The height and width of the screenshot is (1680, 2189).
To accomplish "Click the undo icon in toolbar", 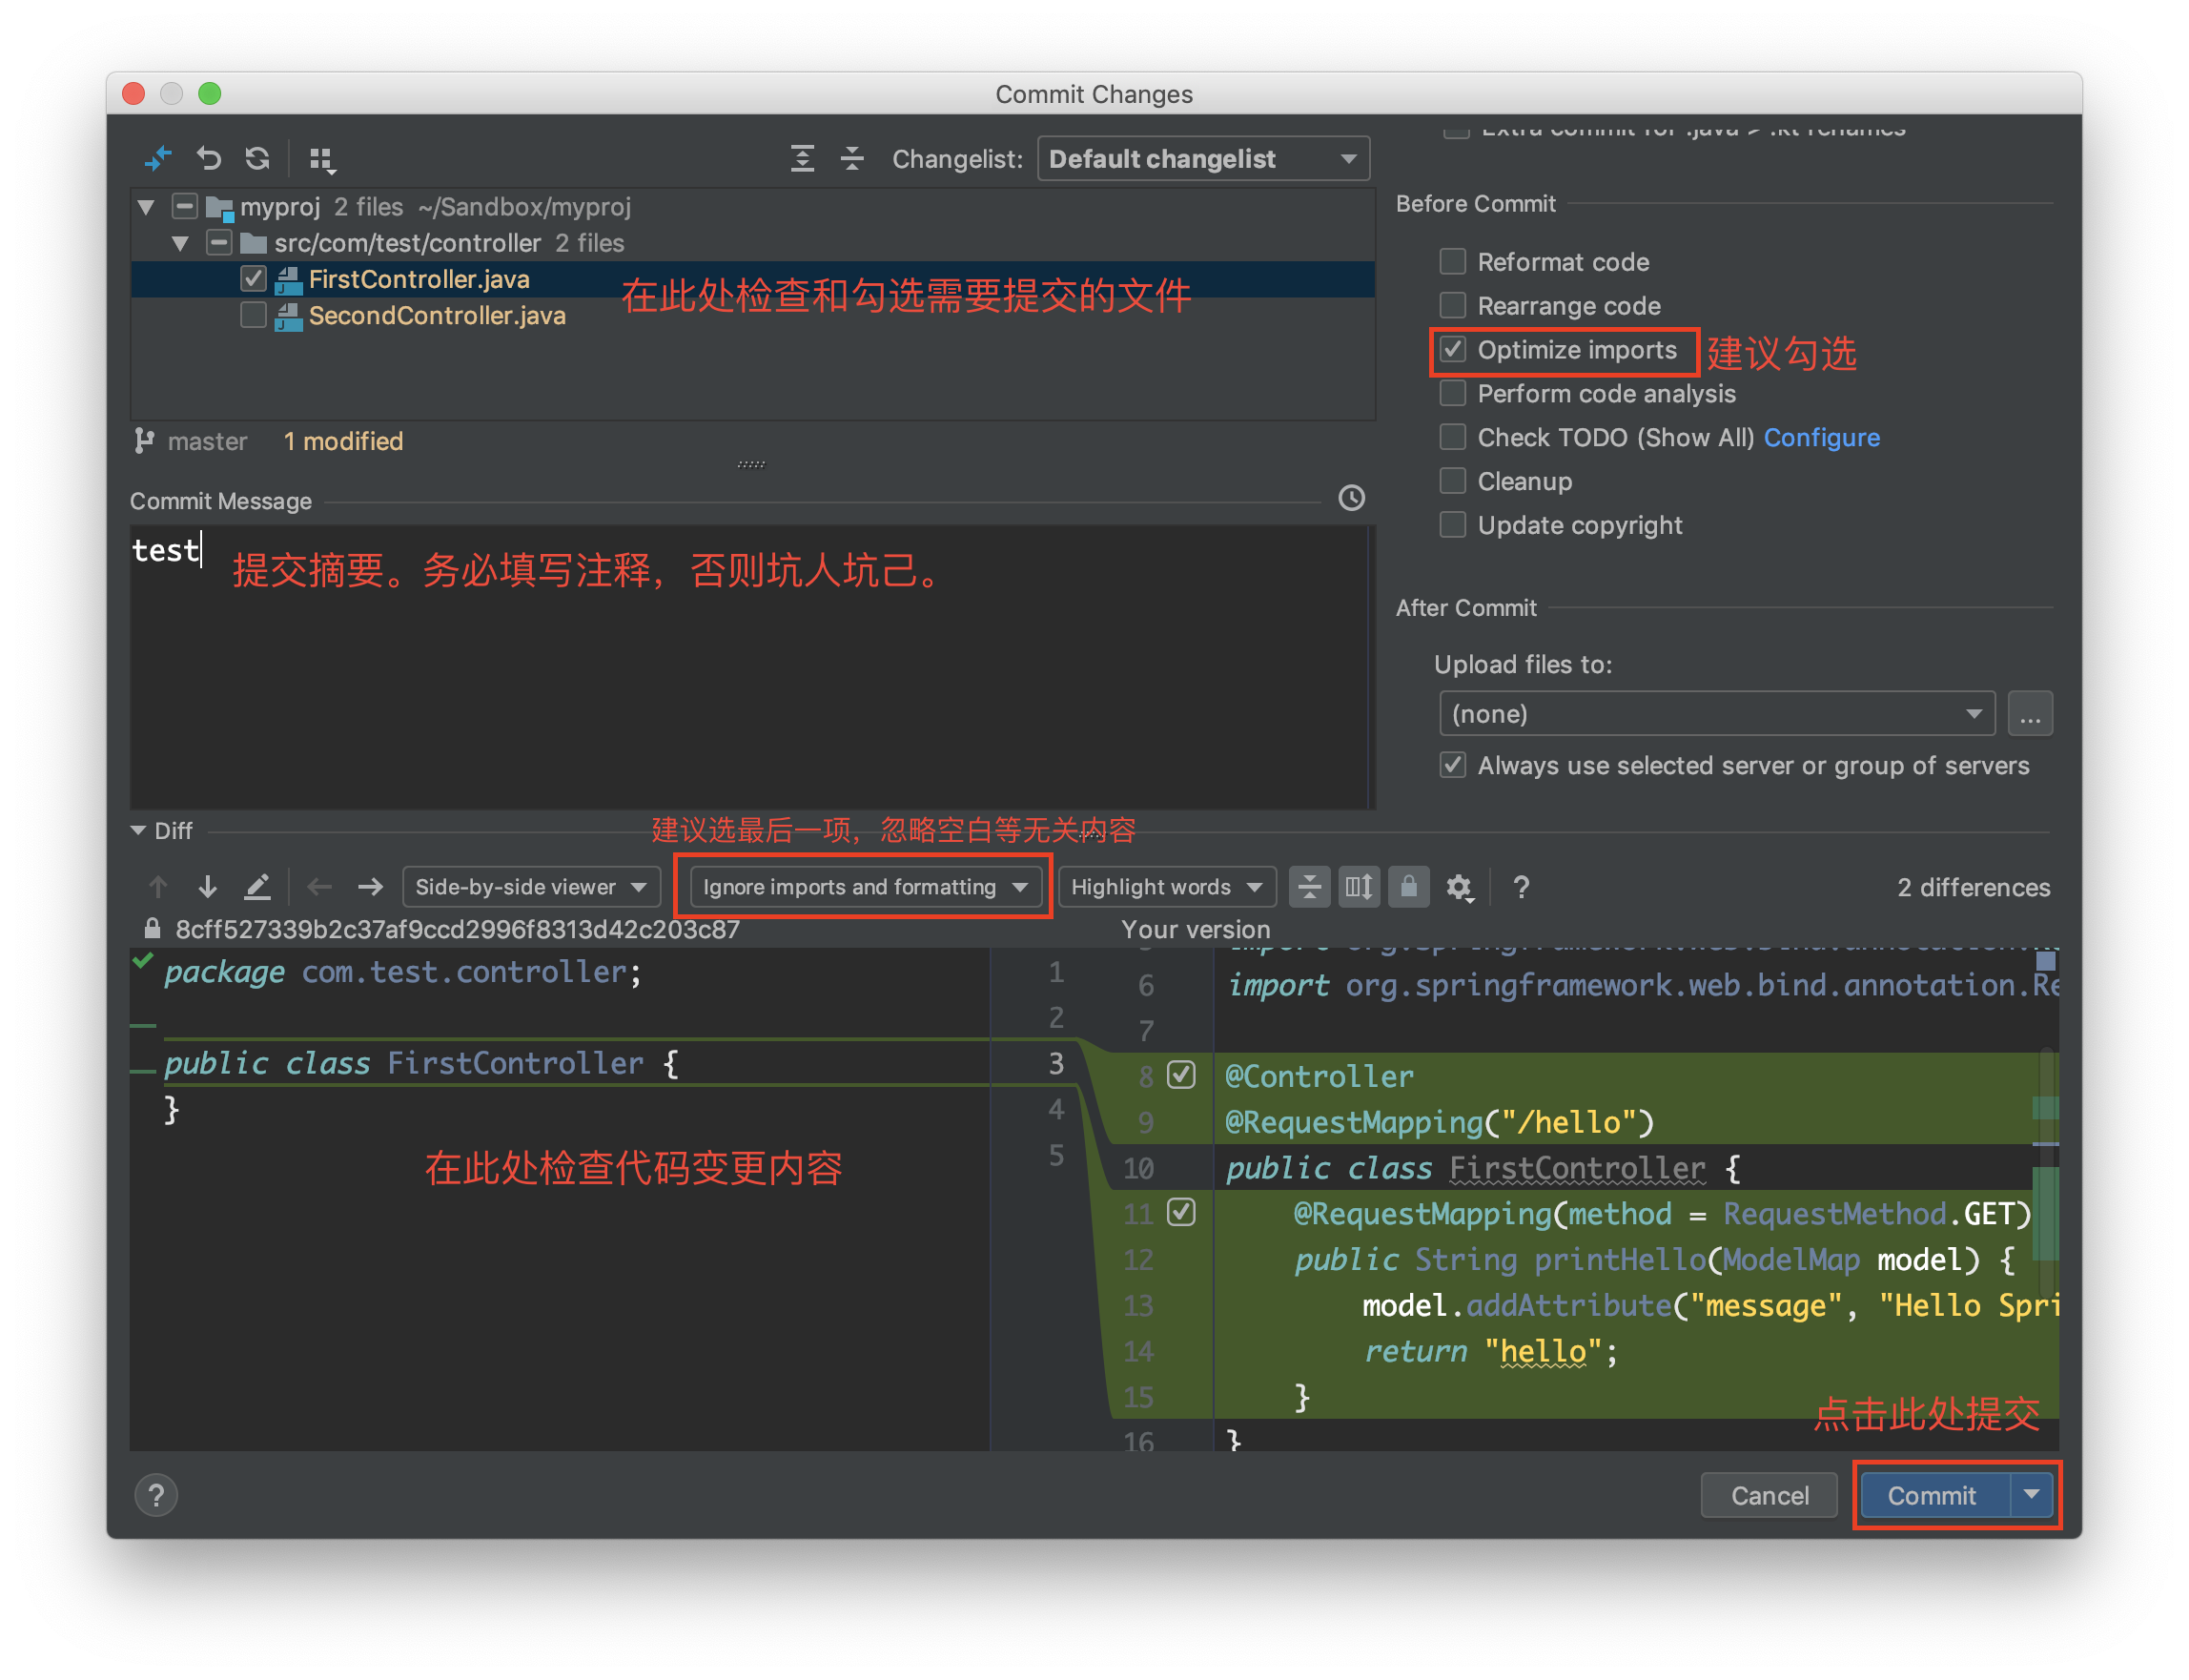I will [205, 162].
